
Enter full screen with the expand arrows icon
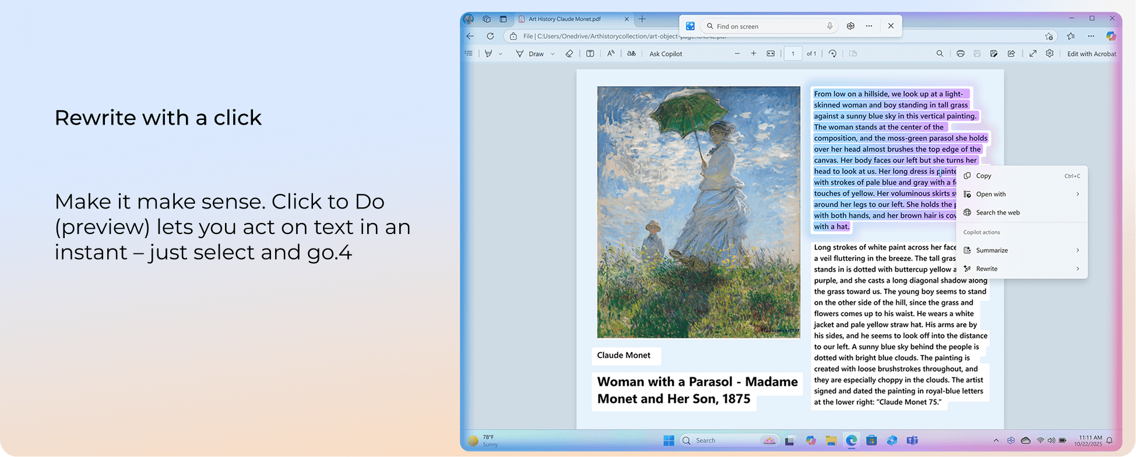tap(1033, 54)
